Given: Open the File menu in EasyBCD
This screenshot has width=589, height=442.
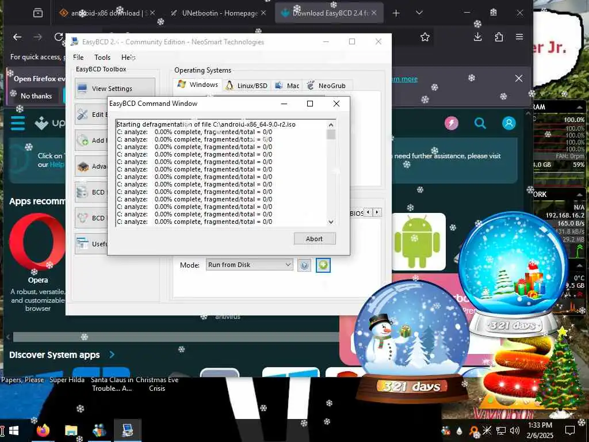Looking at the screenshot, I should pyautogui.click(x=78, y=57).
